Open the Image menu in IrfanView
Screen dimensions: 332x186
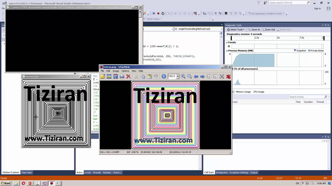(116, 71)
